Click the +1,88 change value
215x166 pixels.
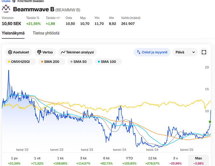(x=50, y=24)
